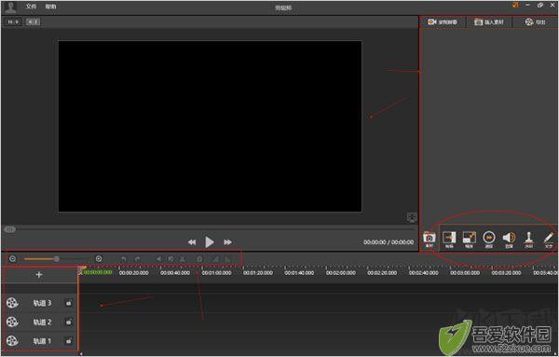Click the film reel icon of 轨道 1
Screen dimensions: 559x357
coord(12,341)
